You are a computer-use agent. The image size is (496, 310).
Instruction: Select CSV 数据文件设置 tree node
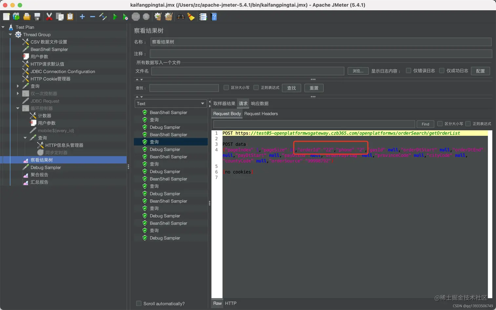[49, 42]
